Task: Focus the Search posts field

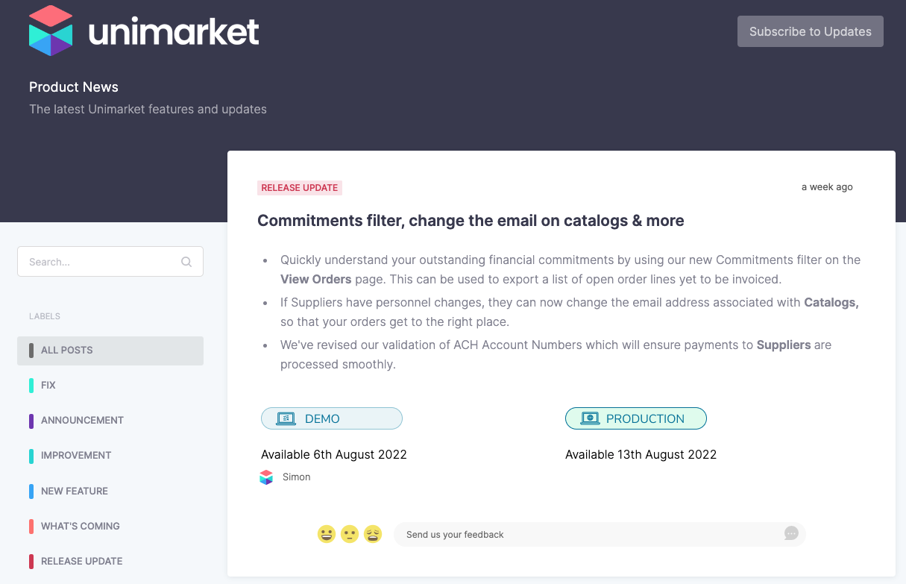Action: click(110, 262)
